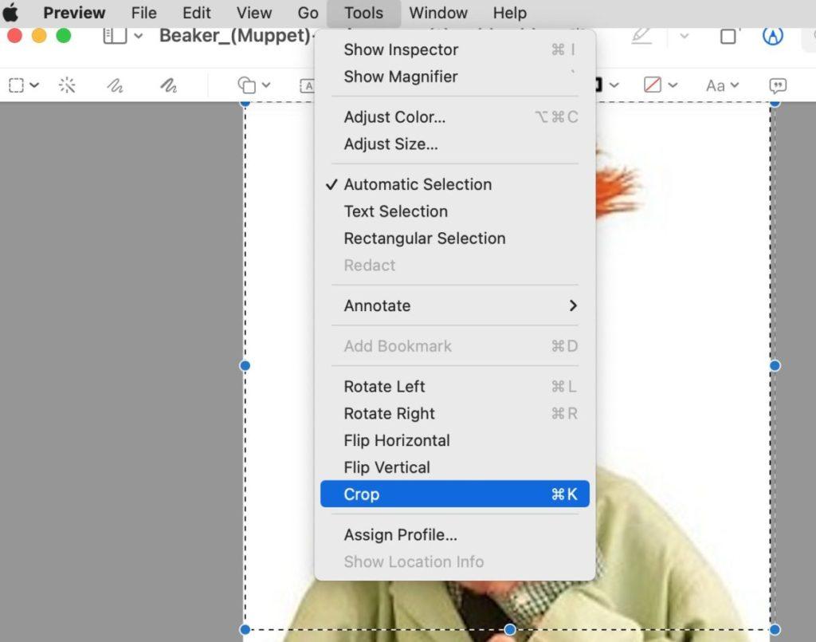Select the Sketch tool
The width and height of the screenshot is (816, 642).
[x=116, y=85]
